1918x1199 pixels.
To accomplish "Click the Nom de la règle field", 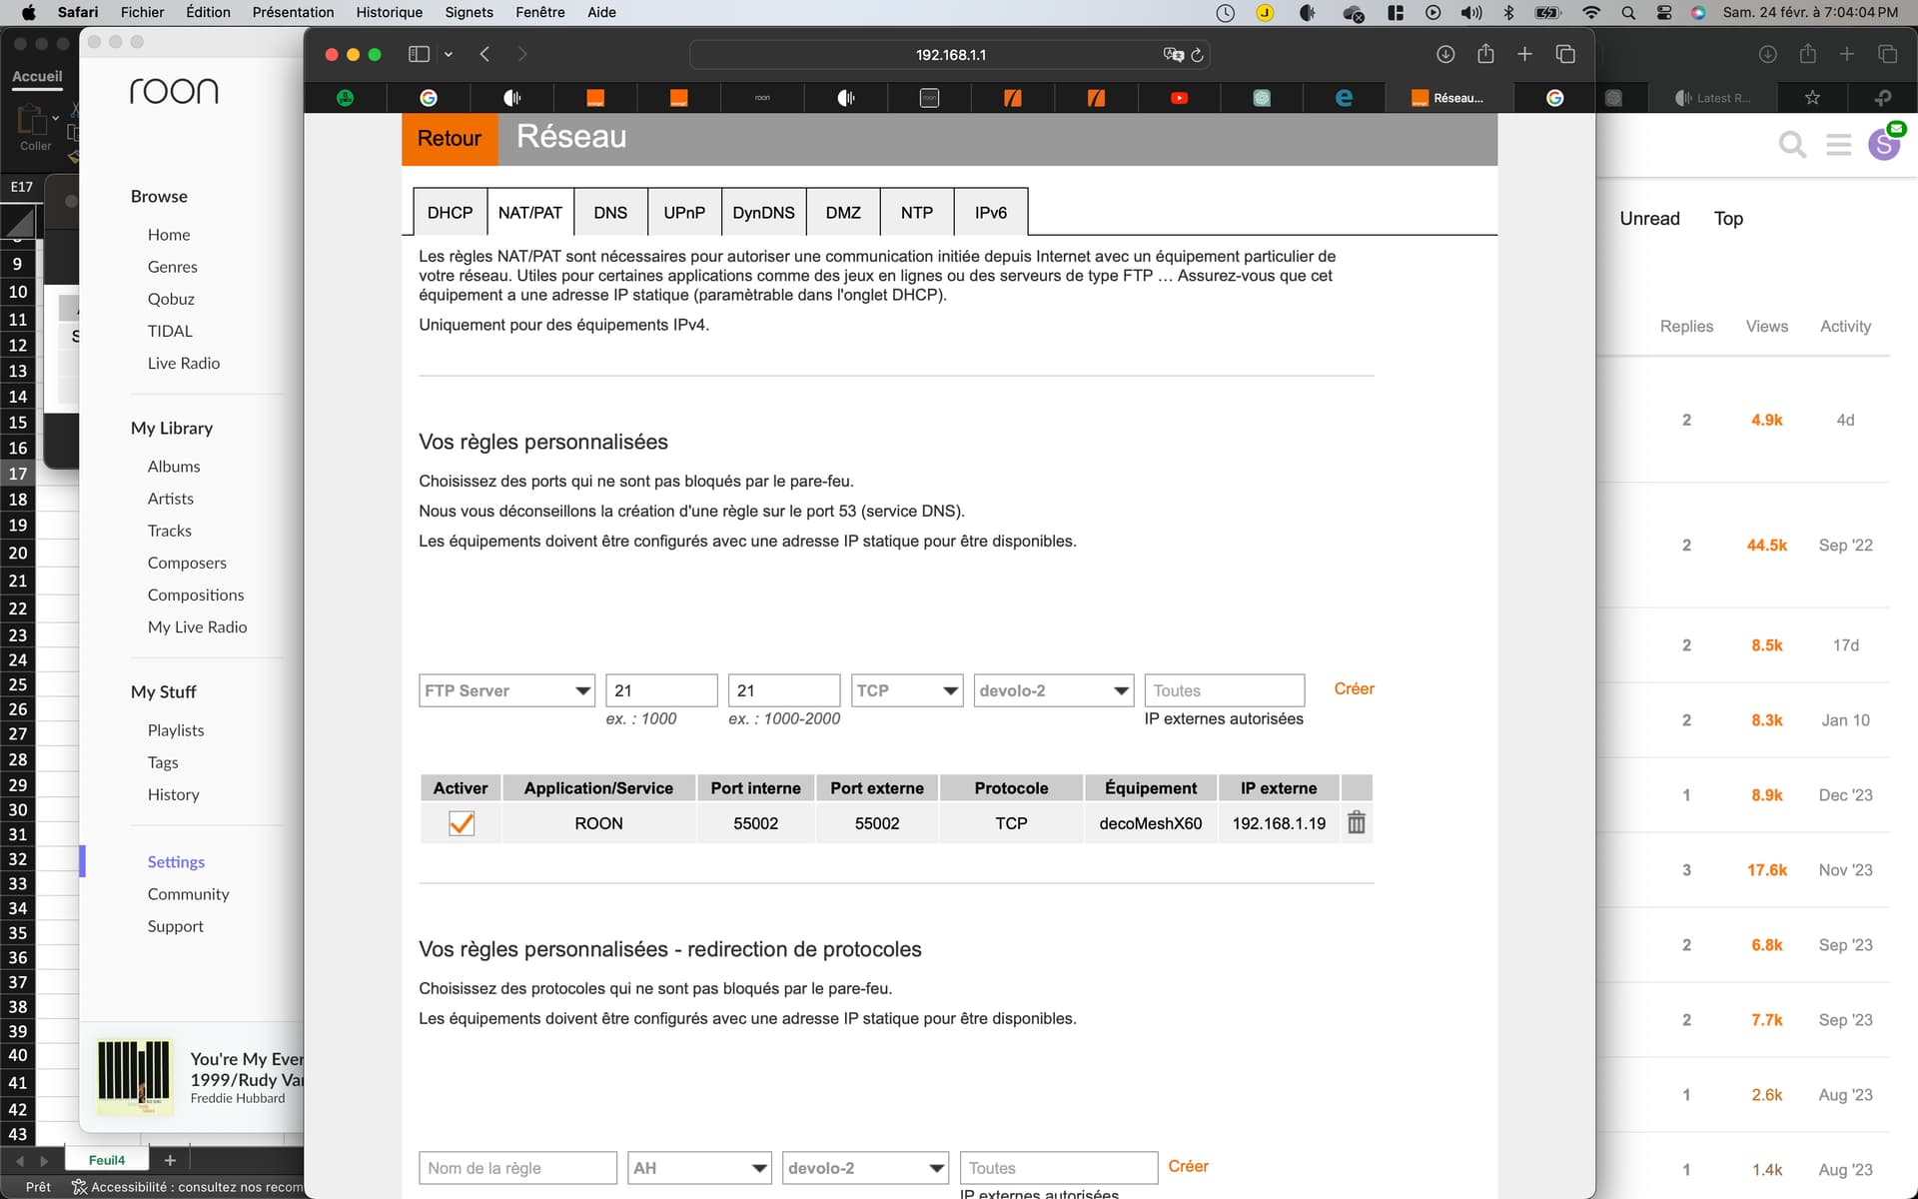I will pos(517,1168).
